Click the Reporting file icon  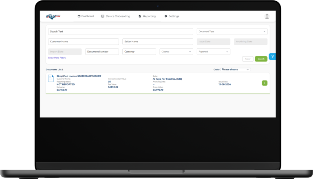point(140,16)
